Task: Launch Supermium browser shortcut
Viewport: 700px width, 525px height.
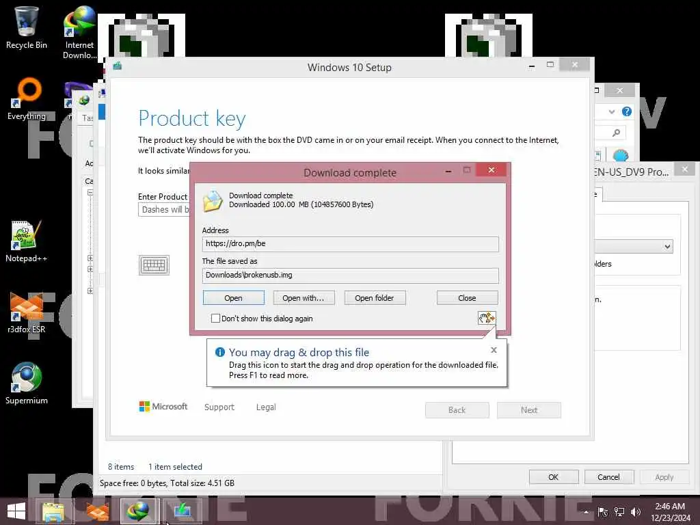Action: tap(27, 383)
